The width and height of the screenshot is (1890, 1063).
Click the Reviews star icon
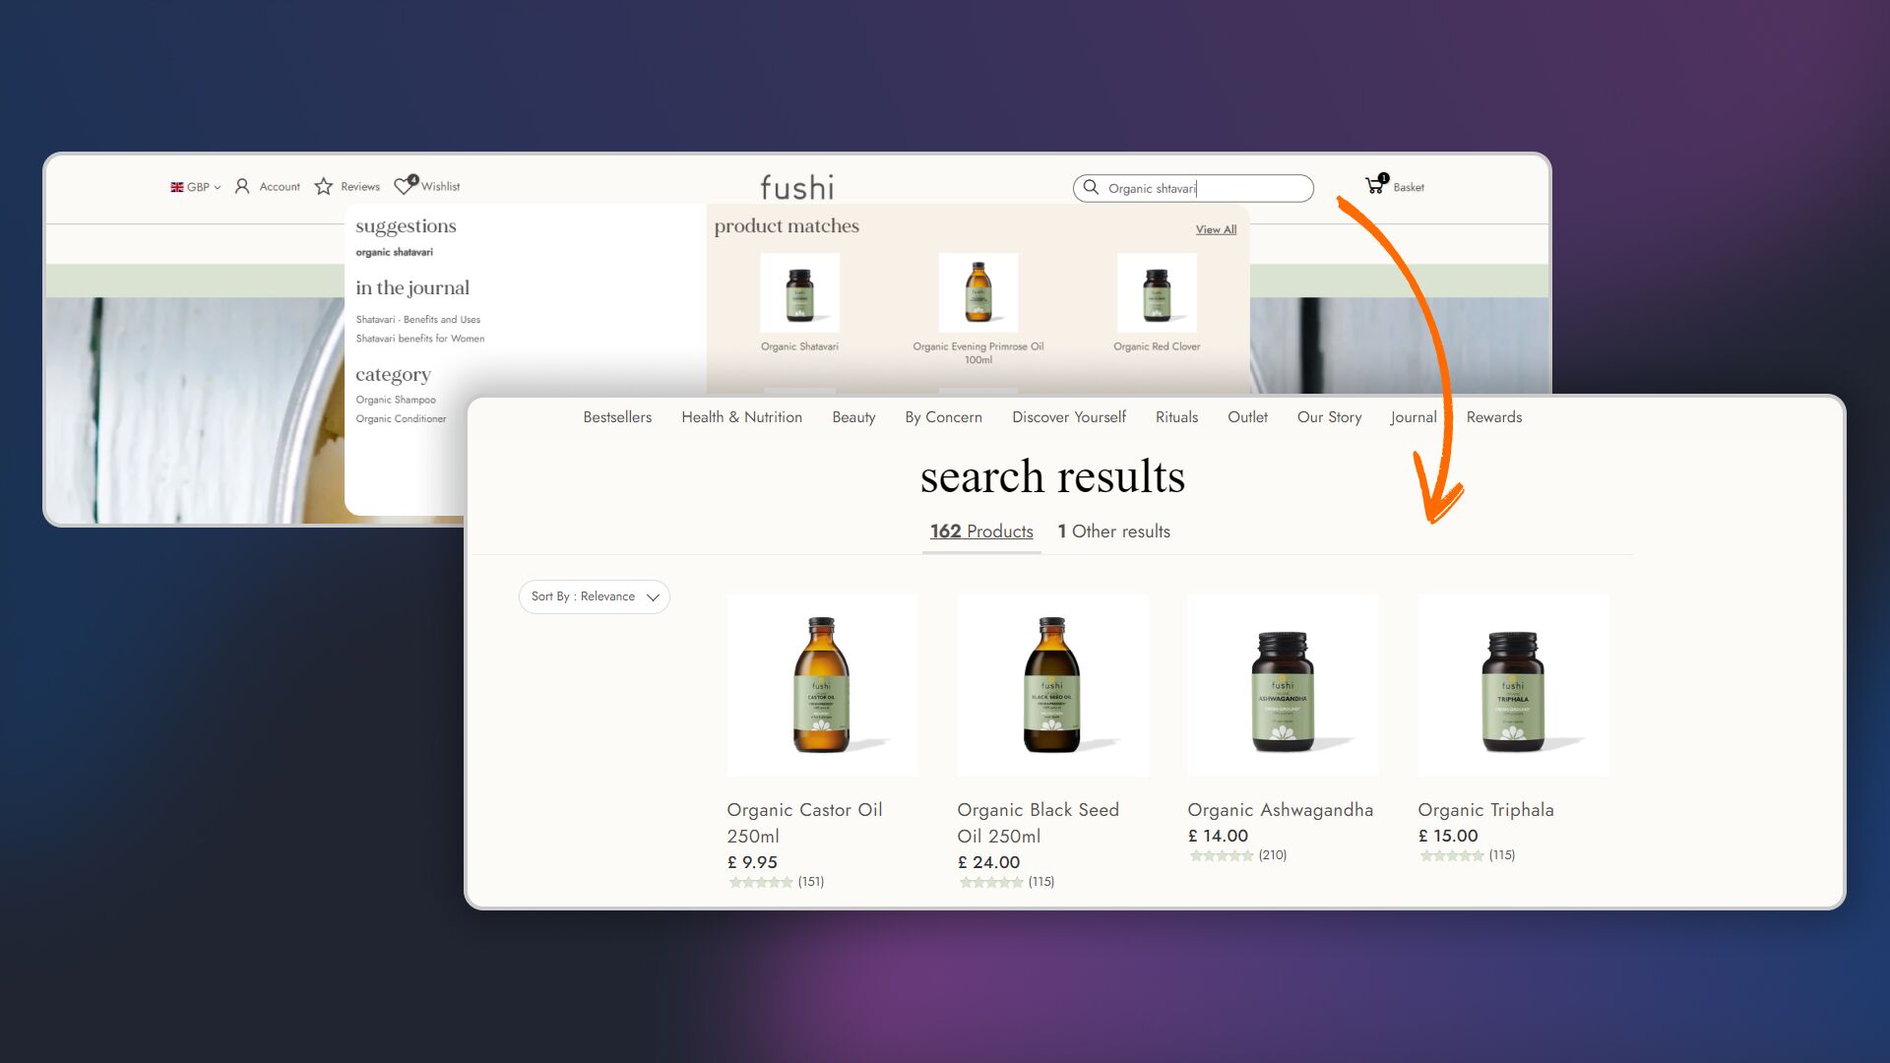[x=325, y=186]
